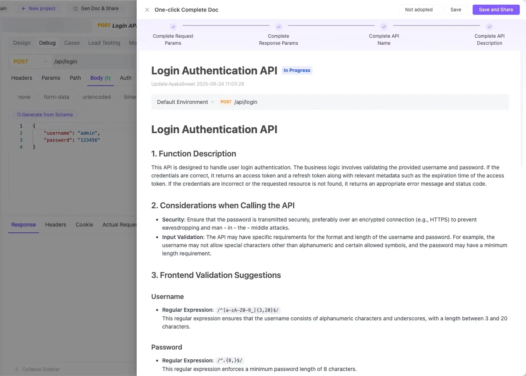Image resolution: width=526 pixels, height=376 pixels.
Task: Click the username line in JSON editor
Action: tap(72, 133)
